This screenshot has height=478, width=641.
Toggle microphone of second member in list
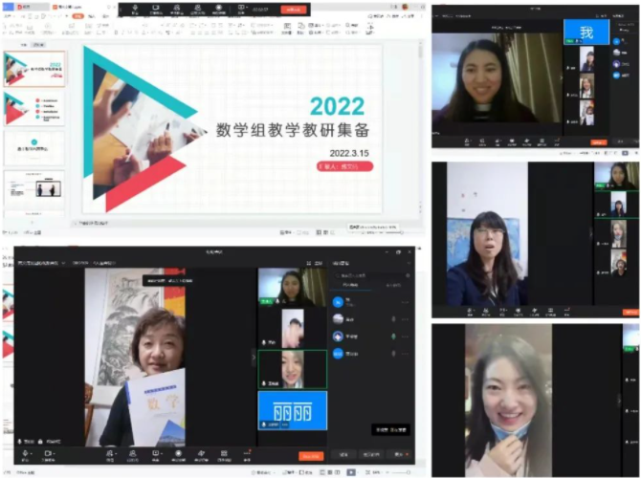pos(393,319)
